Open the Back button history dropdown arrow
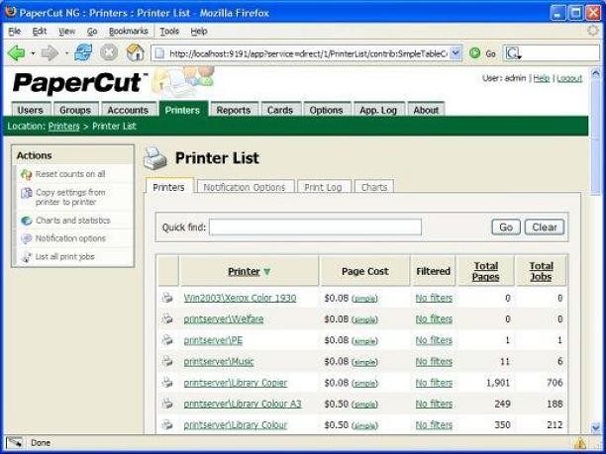Screen dimensions: 606x454 coord(33,52)
